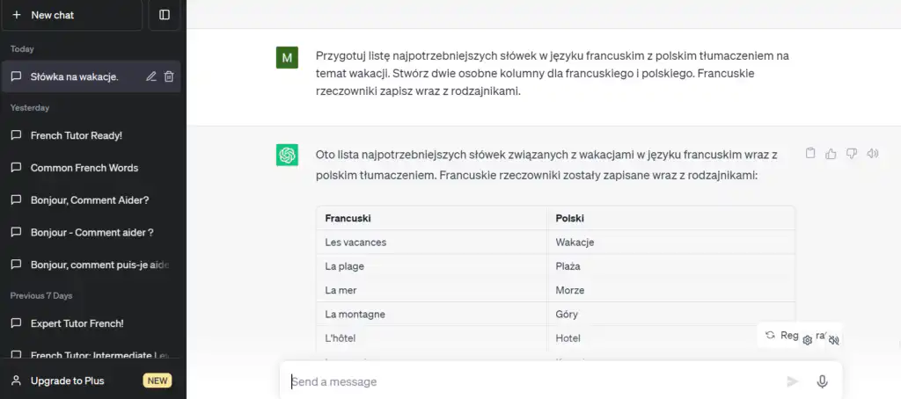Screen dimensions: 901x399
Task: Read the response aloud with the speaker icon
Action: (873, 153)
